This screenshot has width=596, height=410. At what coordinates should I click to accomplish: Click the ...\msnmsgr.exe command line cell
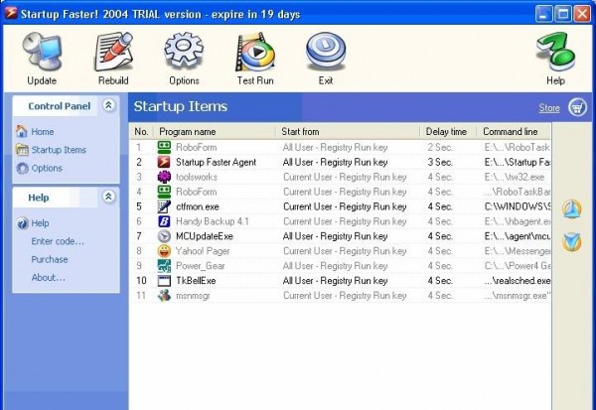(518, 296)
